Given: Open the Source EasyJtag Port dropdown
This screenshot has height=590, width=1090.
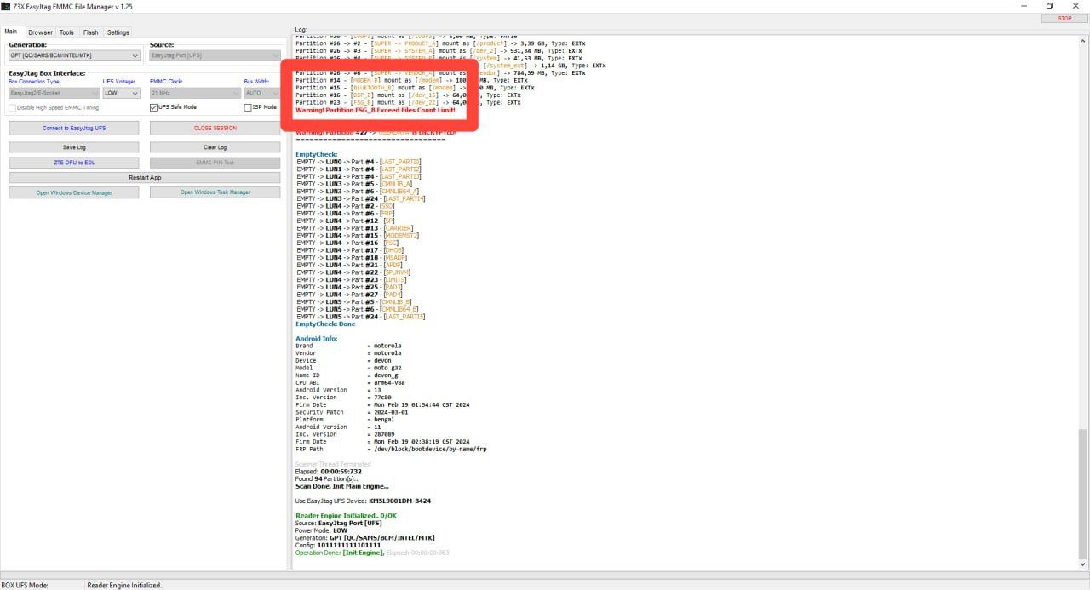Looking at the screenshot, I should pos(215,55).
